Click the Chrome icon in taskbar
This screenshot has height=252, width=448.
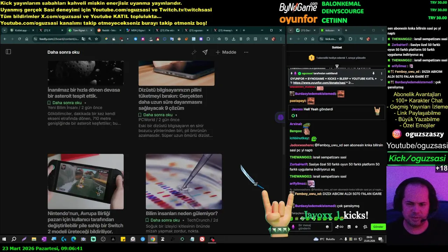[153, 239]
